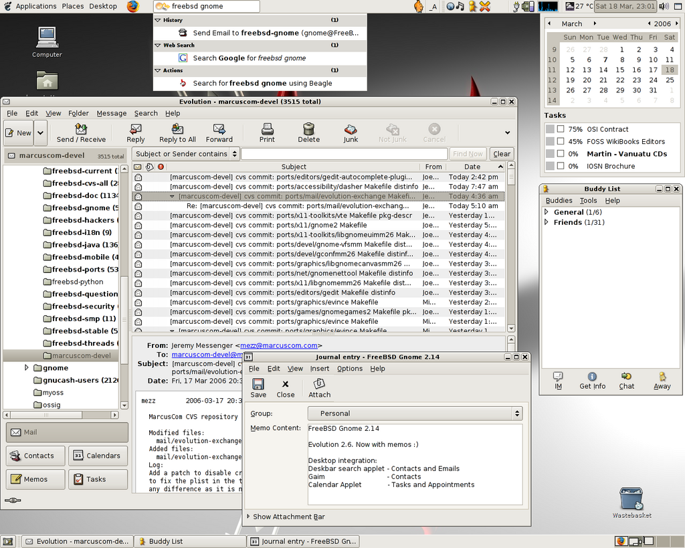This screenshot has height=548, width=685.
Task: Open Evolution Folder menu
Action: [78, 113]
